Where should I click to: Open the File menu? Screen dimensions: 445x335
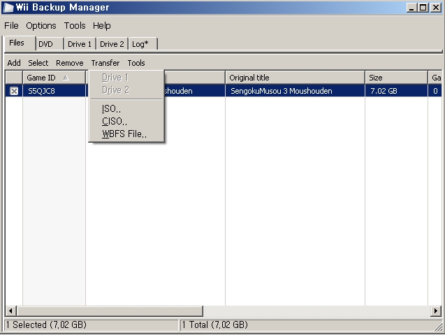tap(11, 26)
